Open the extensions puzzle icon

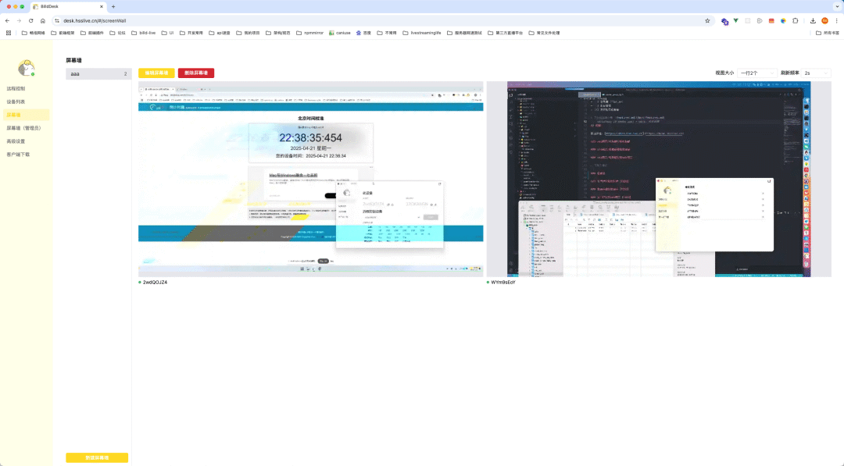point(795,20)
